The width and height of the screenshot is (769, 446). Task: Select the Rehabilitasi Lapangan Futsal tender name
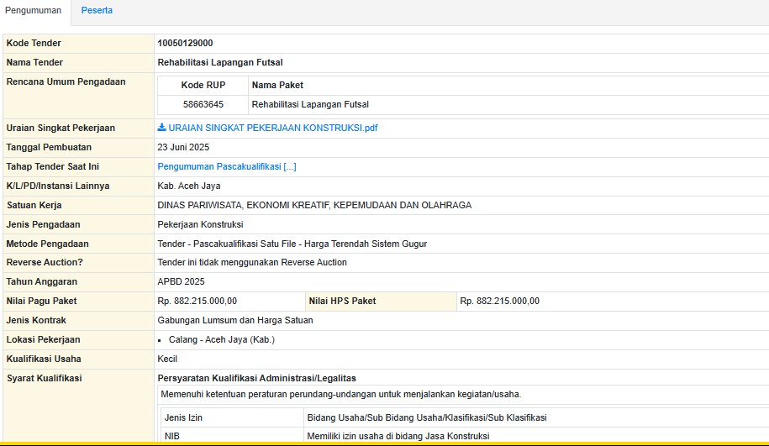coord(220,62)
